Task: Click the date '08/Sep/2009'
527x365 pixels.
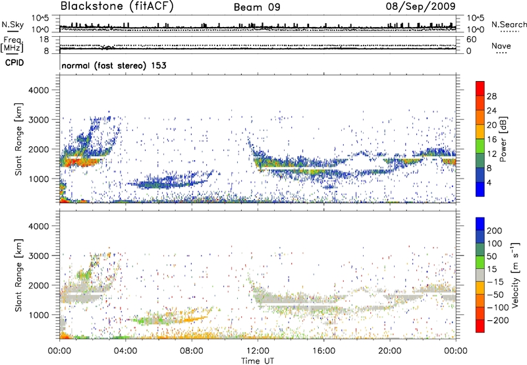Action: (x=420, y=6)
